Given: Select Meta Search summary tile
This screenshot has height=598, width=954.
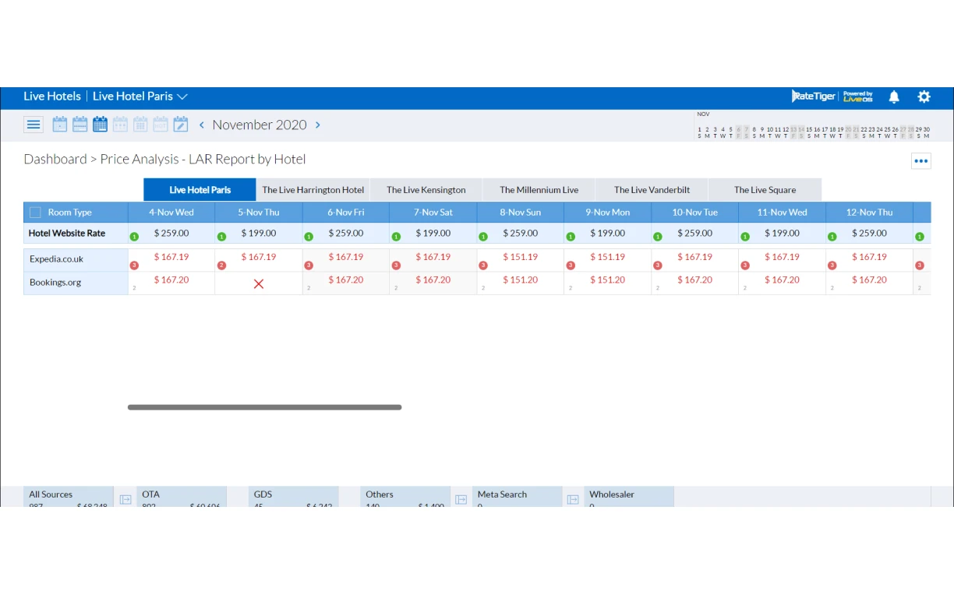Looking at the screenshot, I should tap(518, 497).
